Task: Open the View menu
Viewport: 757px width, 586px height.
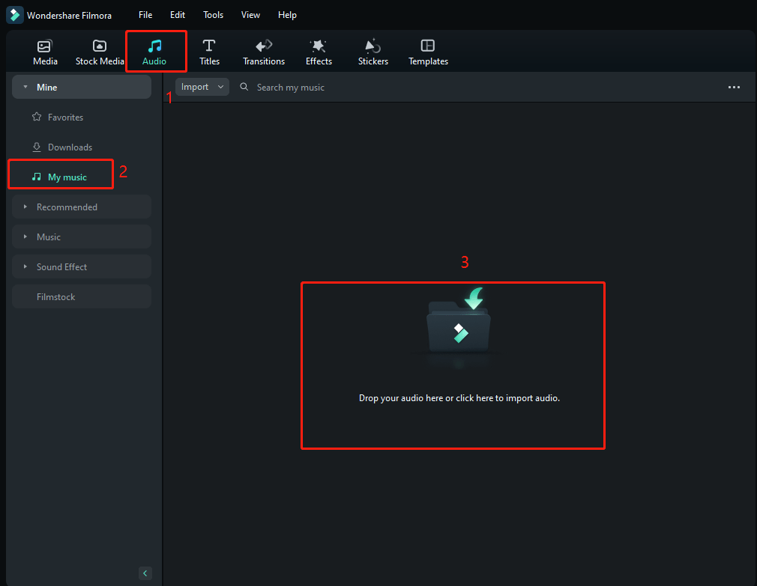Action: tap(250, 14)
